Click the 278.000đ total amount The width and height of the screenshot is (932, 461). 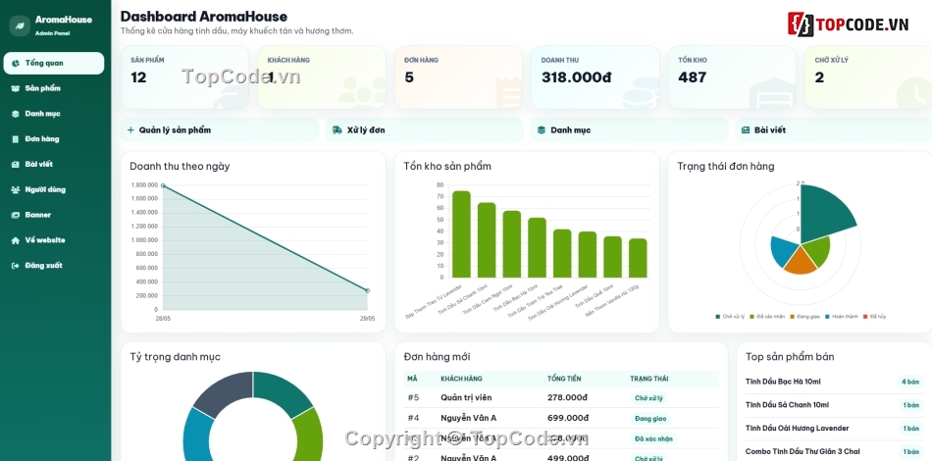point(567,397)
